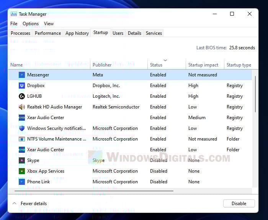Image resolution: width=268 pixels, height=220 pixels.
Task: Switch to the Details tab
Action: pyautogui.click(x=135, y=33)
